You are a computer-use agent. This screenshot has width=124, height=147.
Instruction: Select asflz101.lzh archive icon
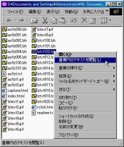[5, 68]
